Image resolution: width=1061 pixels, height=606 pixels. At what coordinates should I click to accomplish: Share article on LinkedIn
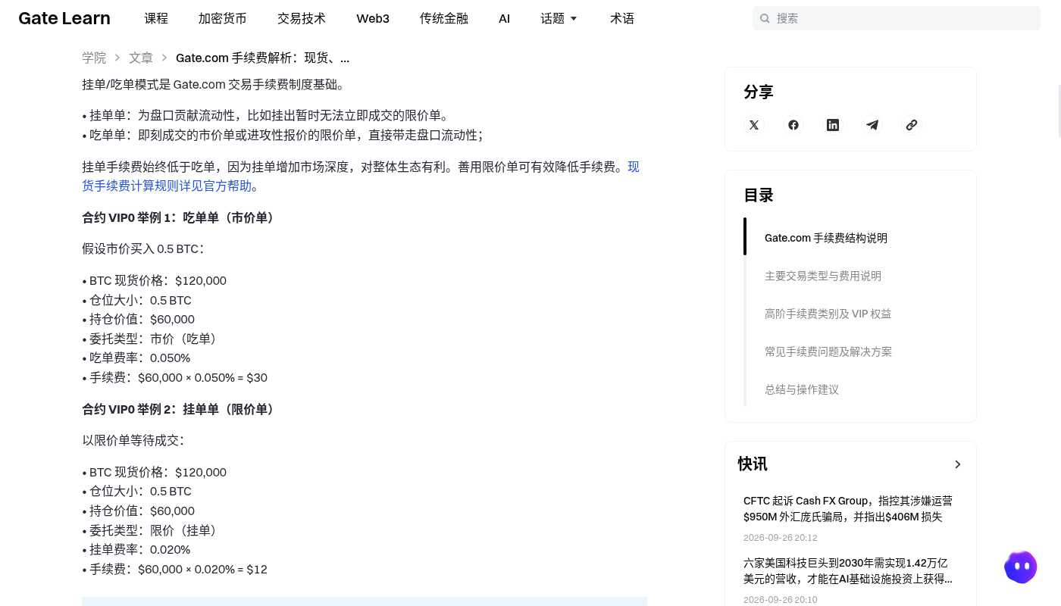pyautogui.click(x=833, y=125)
